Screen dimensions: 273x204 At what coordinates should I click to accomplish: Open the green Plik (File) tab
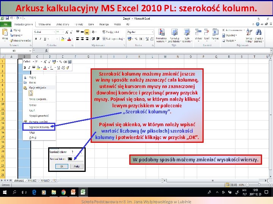pyautogui.click(x=6, y=24)
